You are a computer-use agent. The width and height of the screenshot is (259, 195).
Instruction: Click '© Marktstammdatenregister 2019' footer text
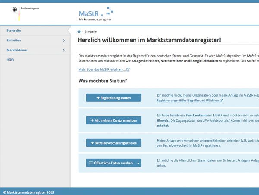28,192
